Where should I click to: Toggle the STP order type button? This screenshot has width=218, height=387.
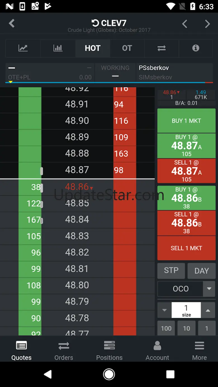pyautogui.click(x=171, y=271)
